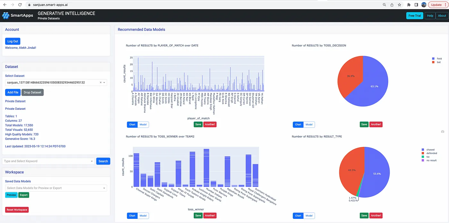Toggle the bat legend entry

pos(438,62)
